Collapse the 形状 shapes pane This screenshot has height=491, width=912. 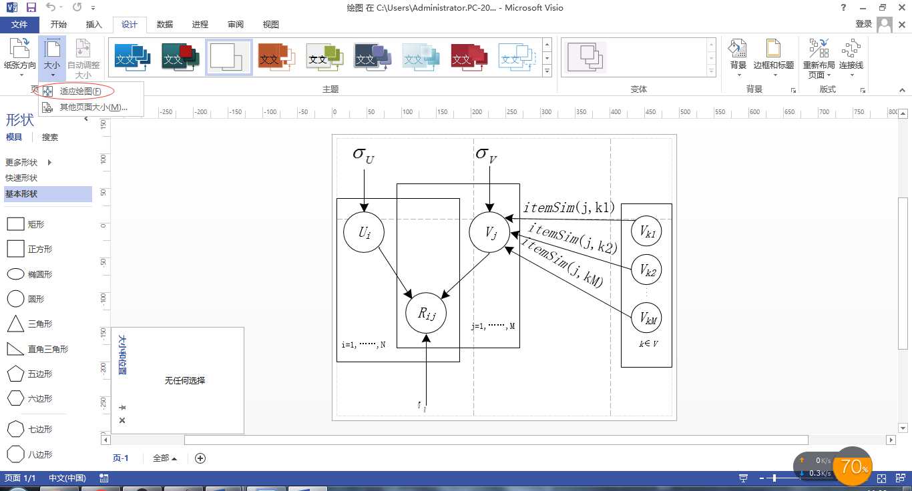tap(85, 119)
